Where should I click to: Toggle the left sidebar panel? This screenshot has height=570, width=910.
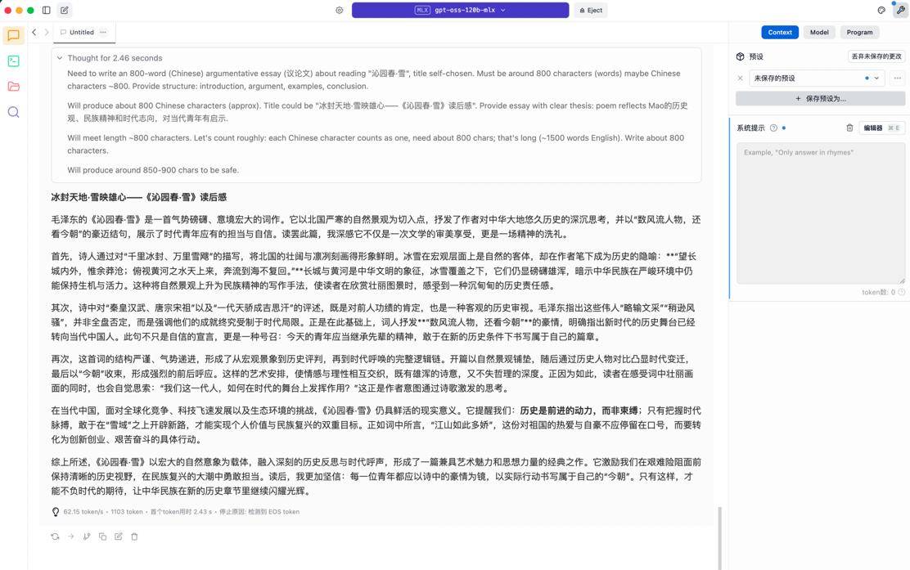point(47,11)
